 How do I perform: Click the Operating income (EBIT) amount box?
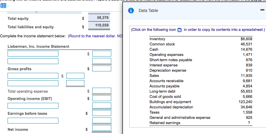tap(102, 98)
